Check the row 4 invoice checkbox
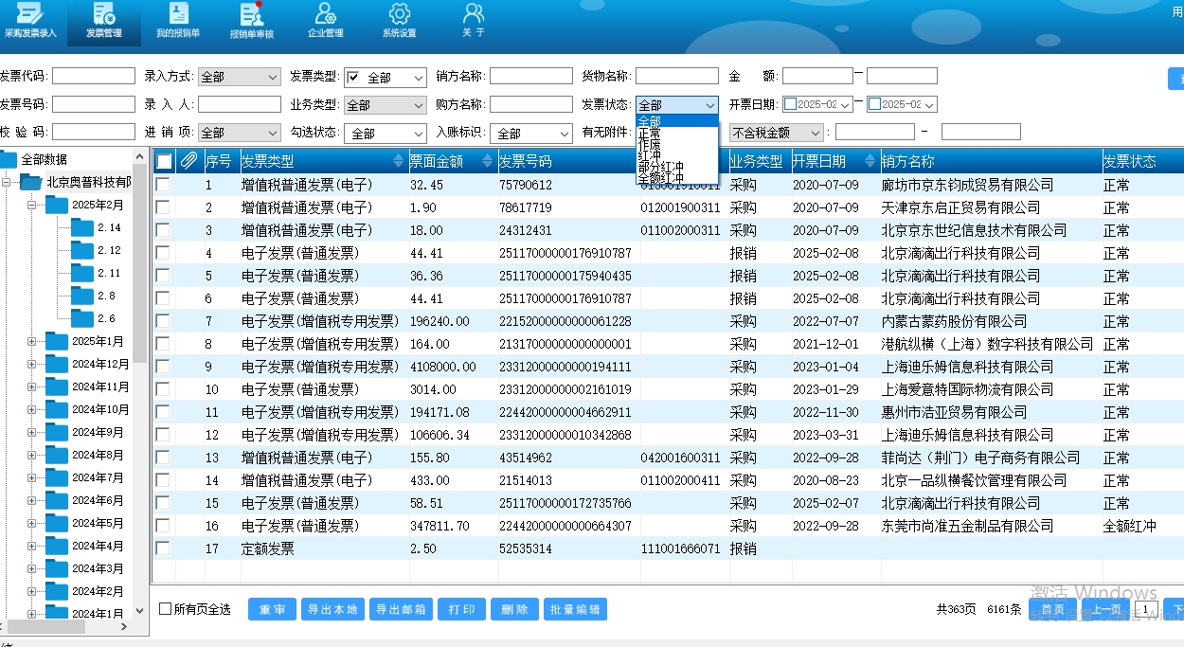The width and height of the screenshot is (1184, 647). [163, 253]
